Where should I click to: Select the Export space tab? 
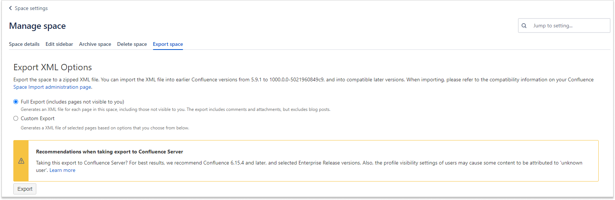pyautogui.click(x=168, y=44)
